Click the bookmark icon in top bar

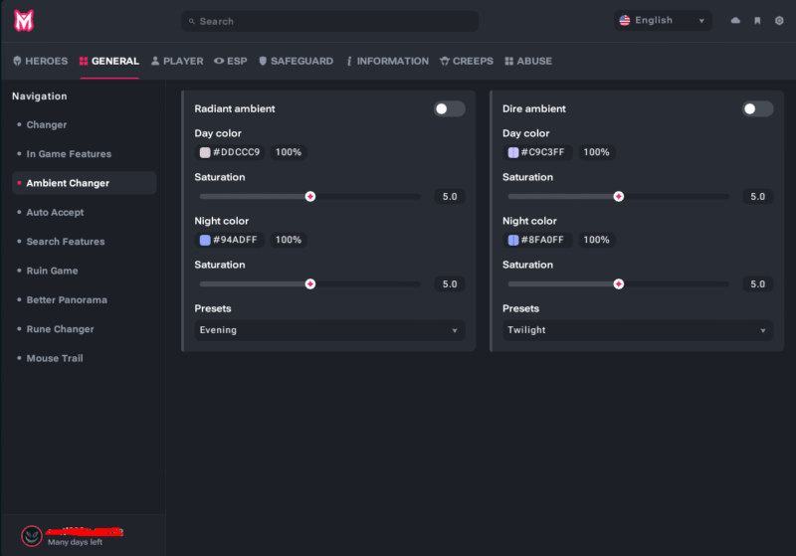757,21
